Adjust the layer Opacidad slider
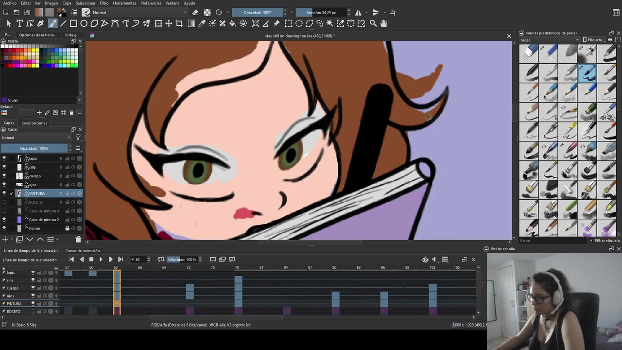Screen dimensions: 622x350 coord(34,148)
